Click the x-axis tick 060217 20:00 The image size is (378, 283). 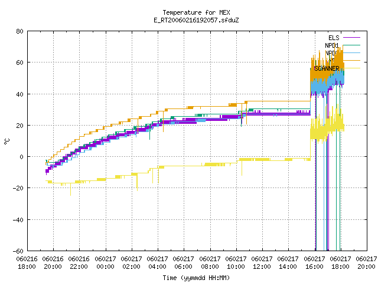point(366,262)
